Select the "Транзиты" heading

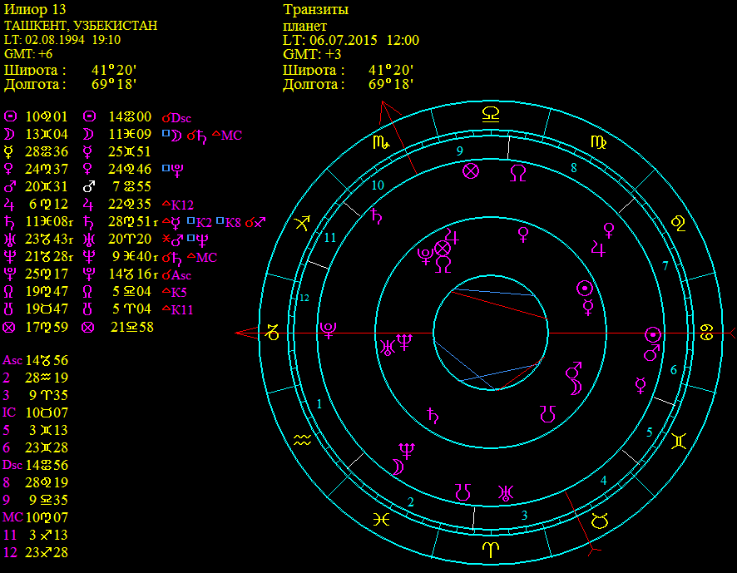pyautogui.click(x=315, y=10)
